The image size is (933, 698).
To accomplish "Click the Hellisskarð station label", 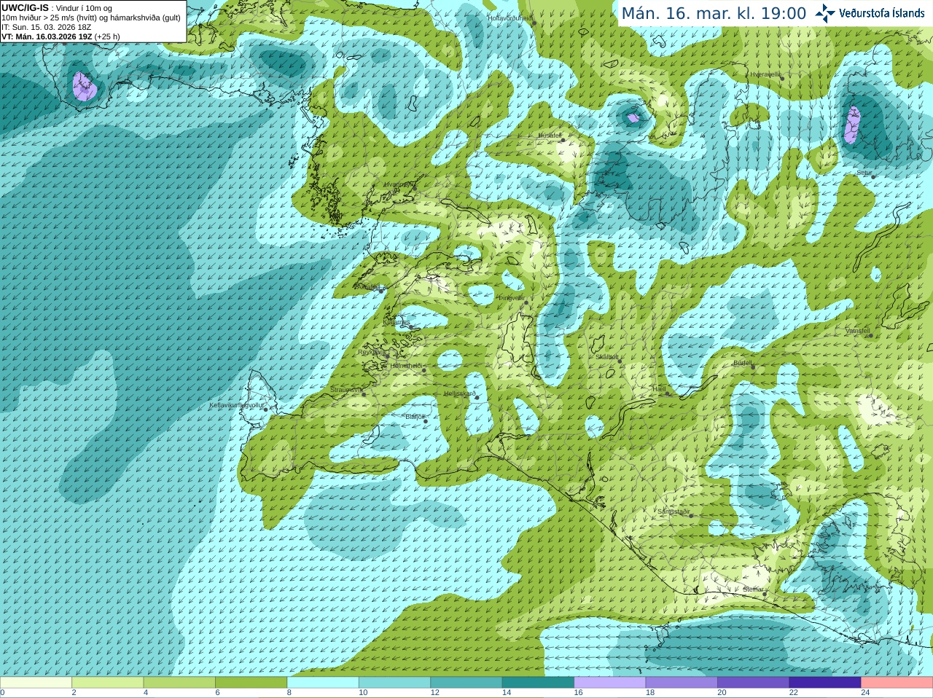I will tap(460, 393).
